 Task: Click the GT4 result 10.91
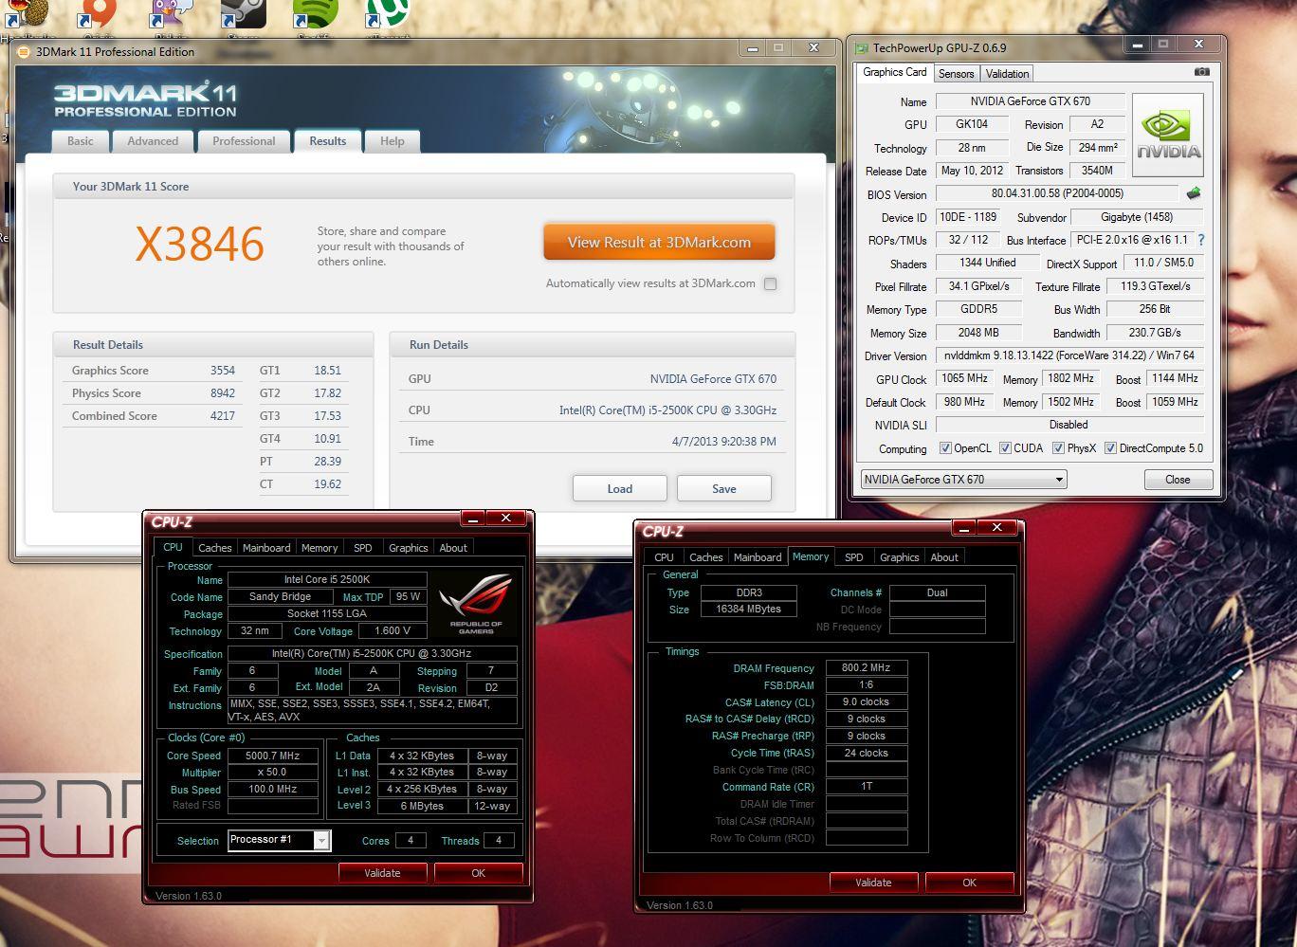coord(327,439)
